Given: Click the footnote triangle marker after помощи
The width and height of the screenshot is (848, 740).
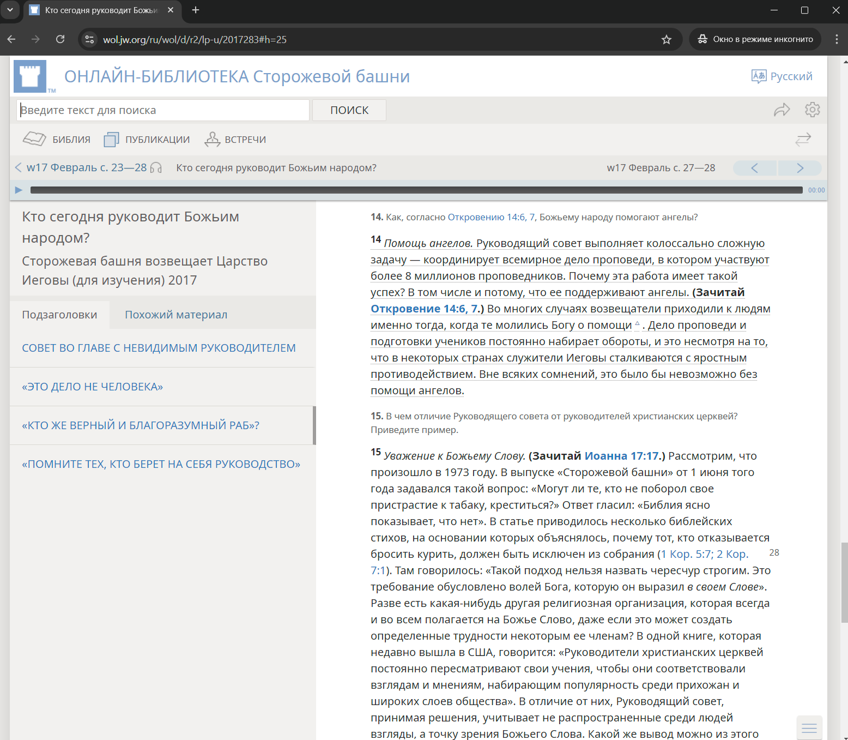Looking at the screenshot, I should (637, 323).
